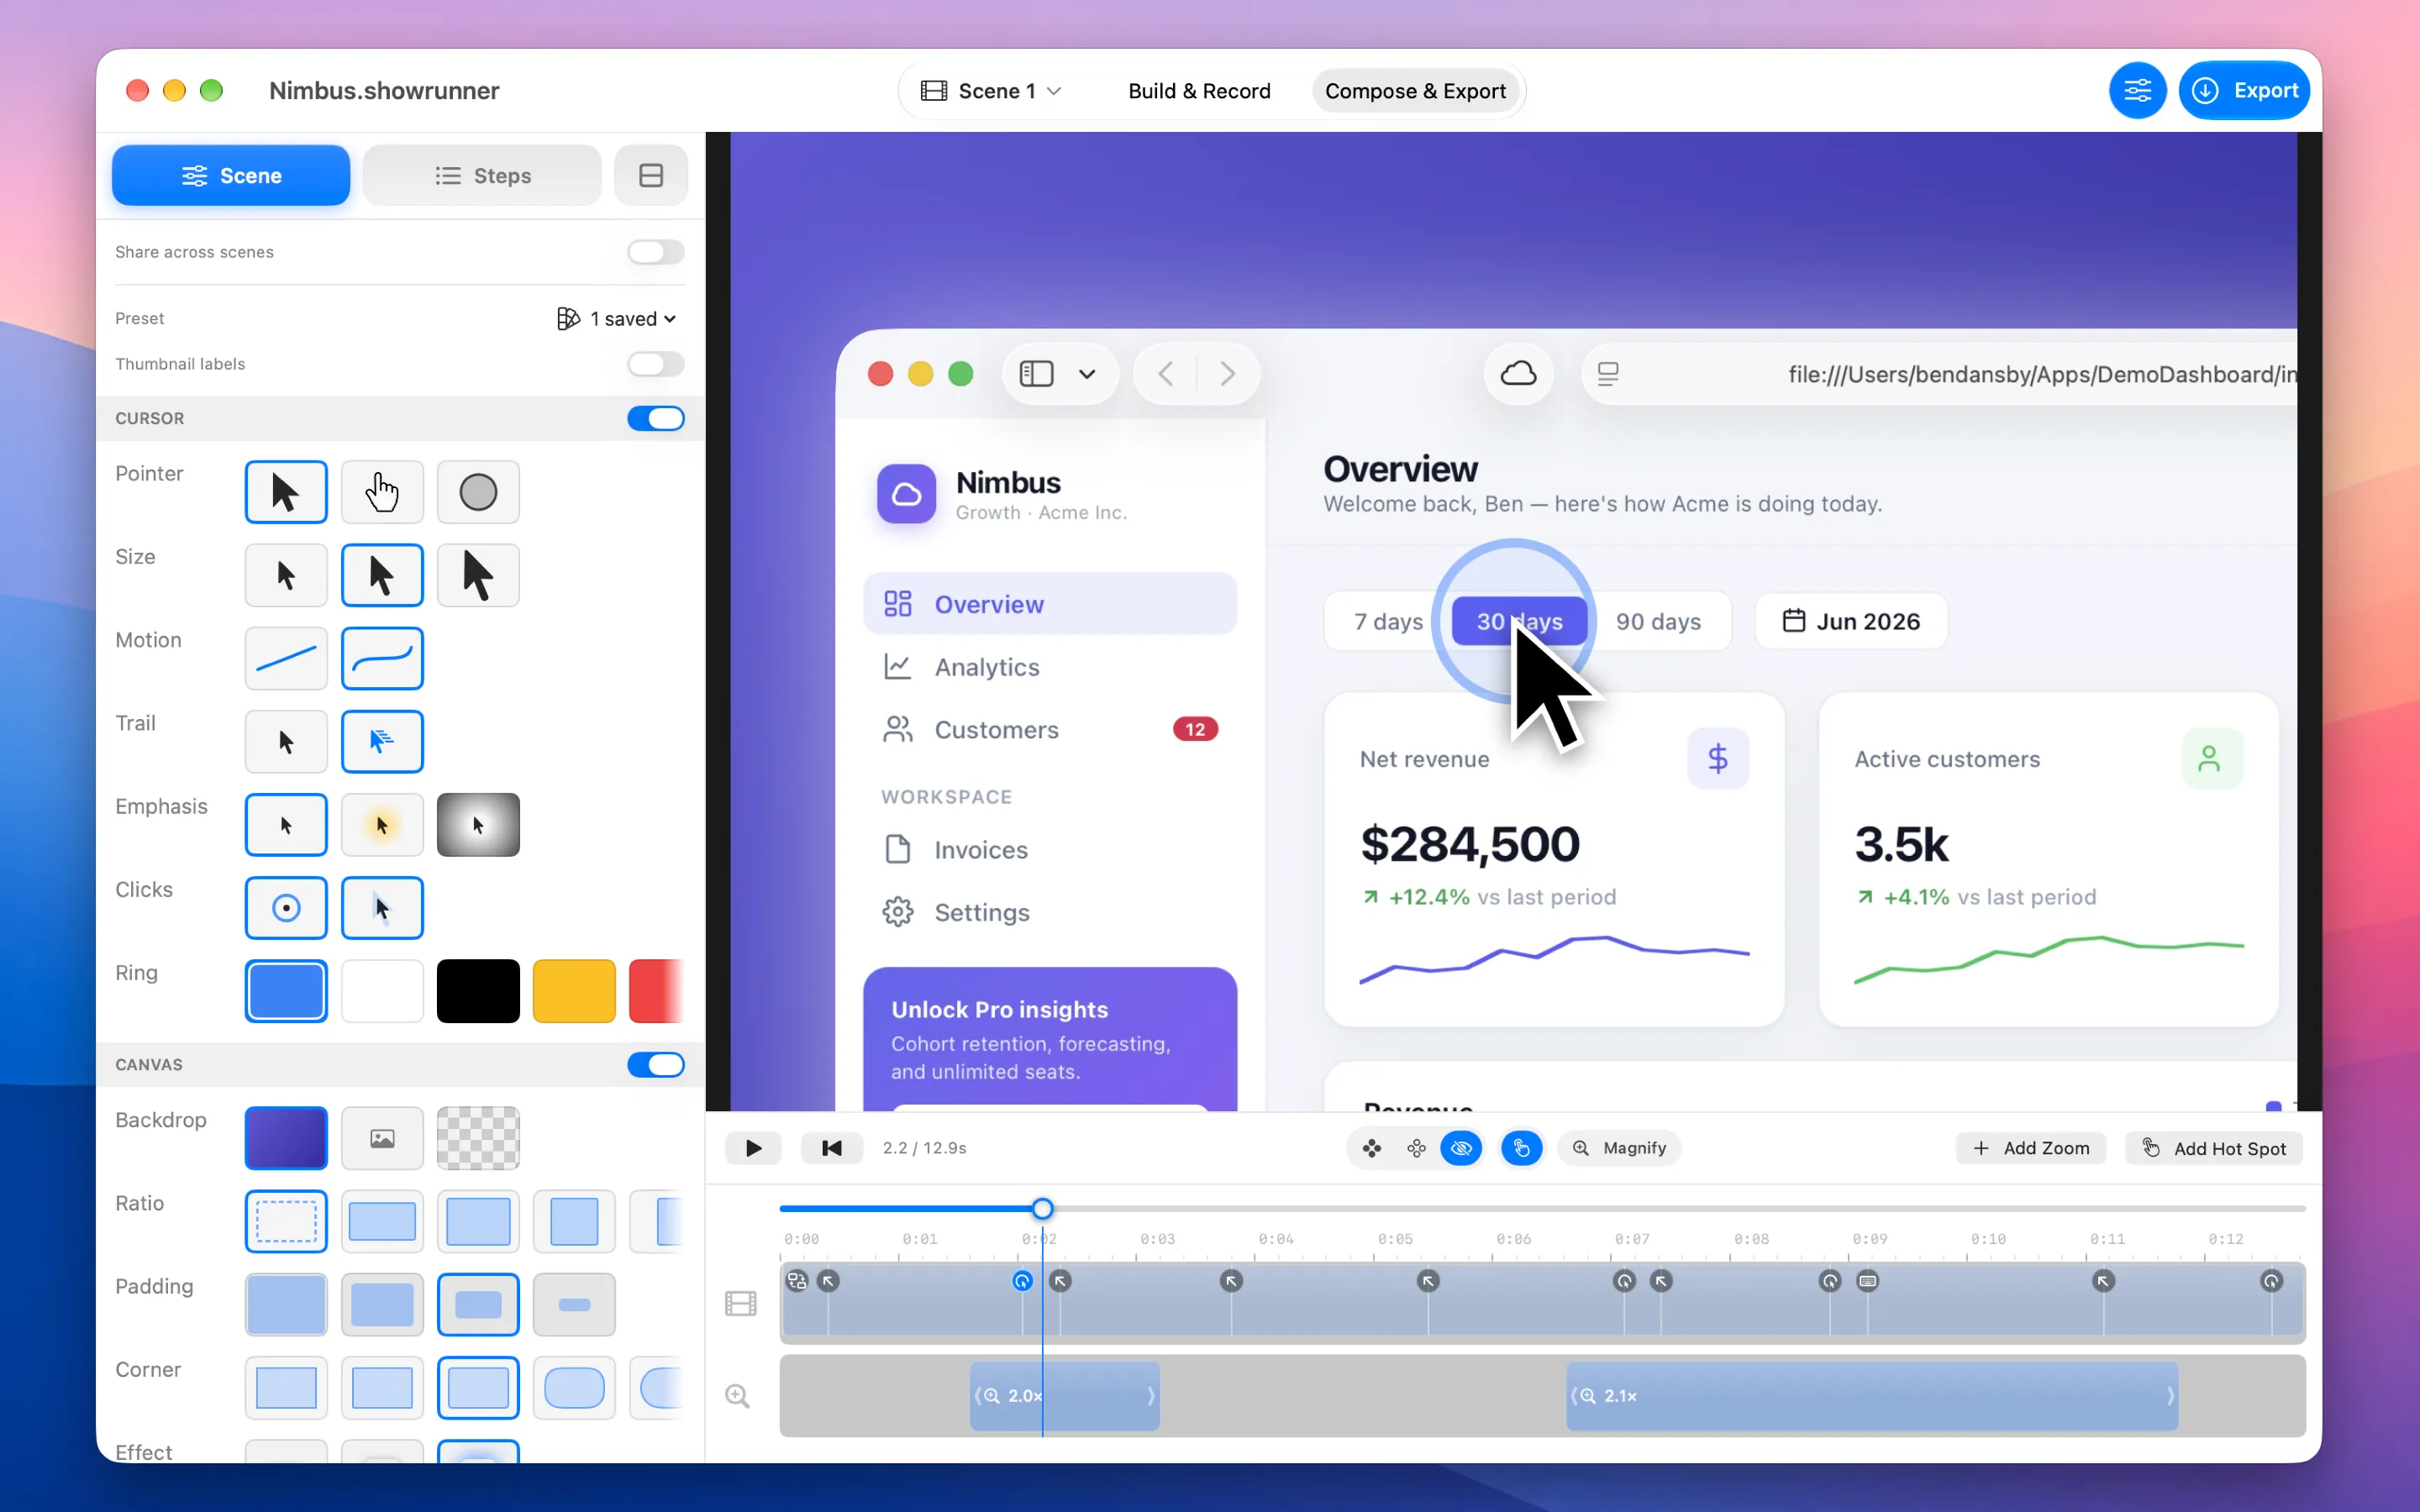Select the yellow glow emphasis option
The width and height of the screenshot is (2420, 1512).
coord(382,825)
